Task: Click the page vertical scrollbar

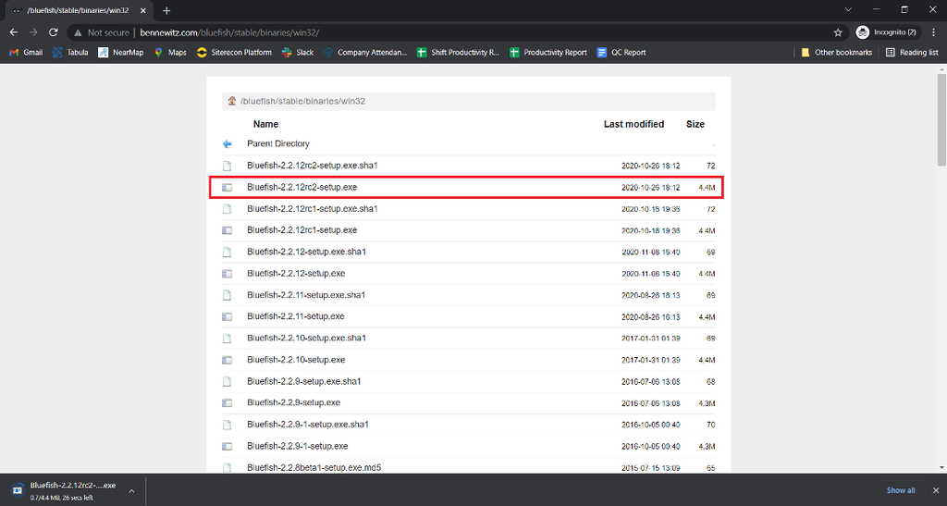Action: (x=942, y=121)
